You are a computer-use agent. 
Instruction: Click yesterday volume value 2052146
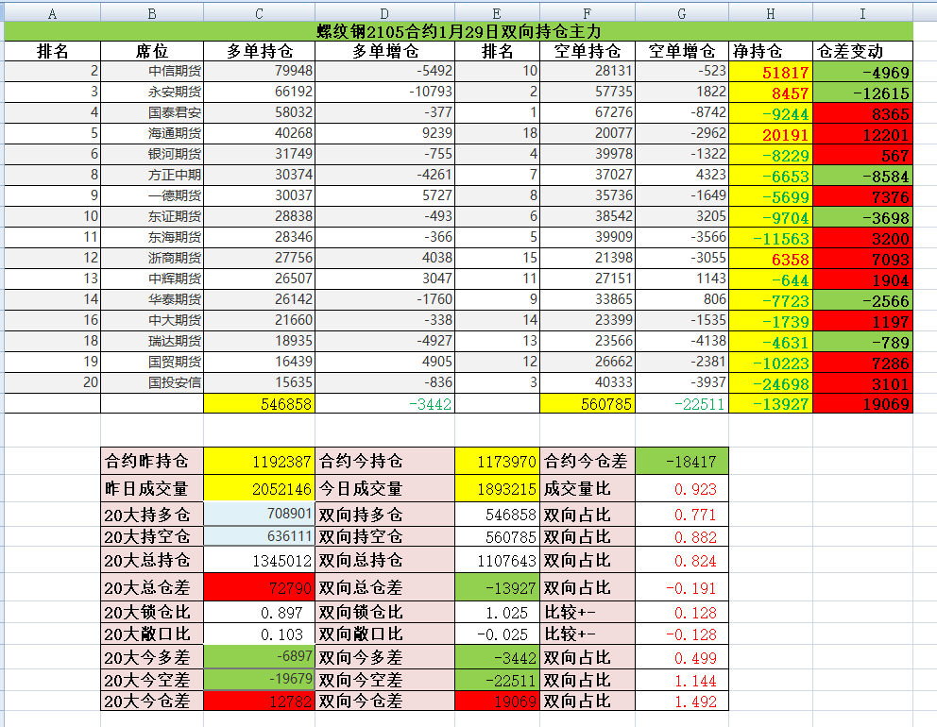click(259, 489)
